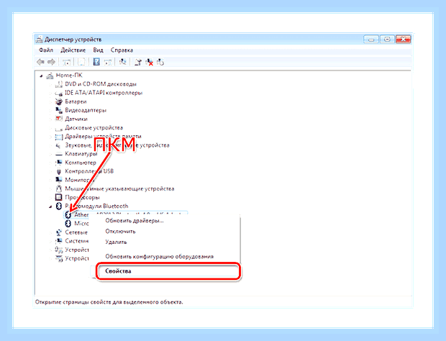Collapse the Радиомодули Bluetooth category
The width and height of the screenshot is (446, 341).
click(50, 206)
